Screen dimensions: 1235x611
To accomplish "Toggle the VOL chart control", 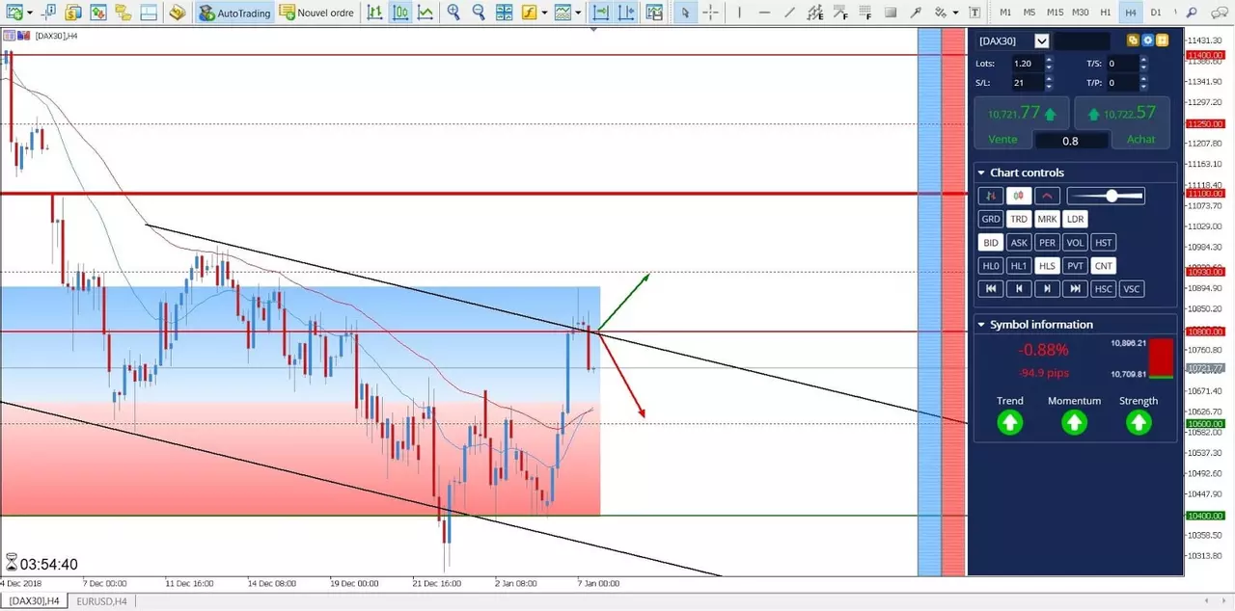I will [x=1076, y=243].
